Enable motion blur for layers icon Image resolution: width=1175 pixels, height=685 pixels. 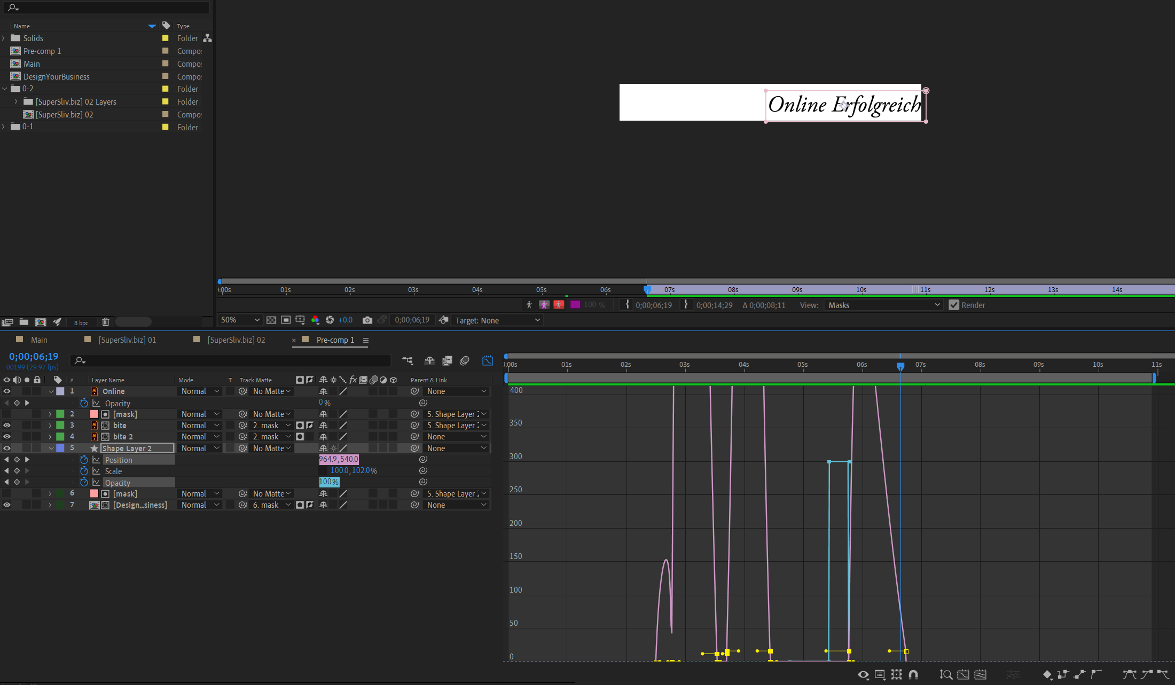(x=465, y=361)
